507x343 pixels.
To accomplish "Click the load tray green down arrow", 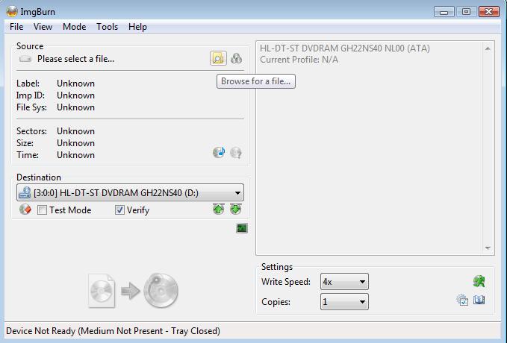I will coord(236,210).
